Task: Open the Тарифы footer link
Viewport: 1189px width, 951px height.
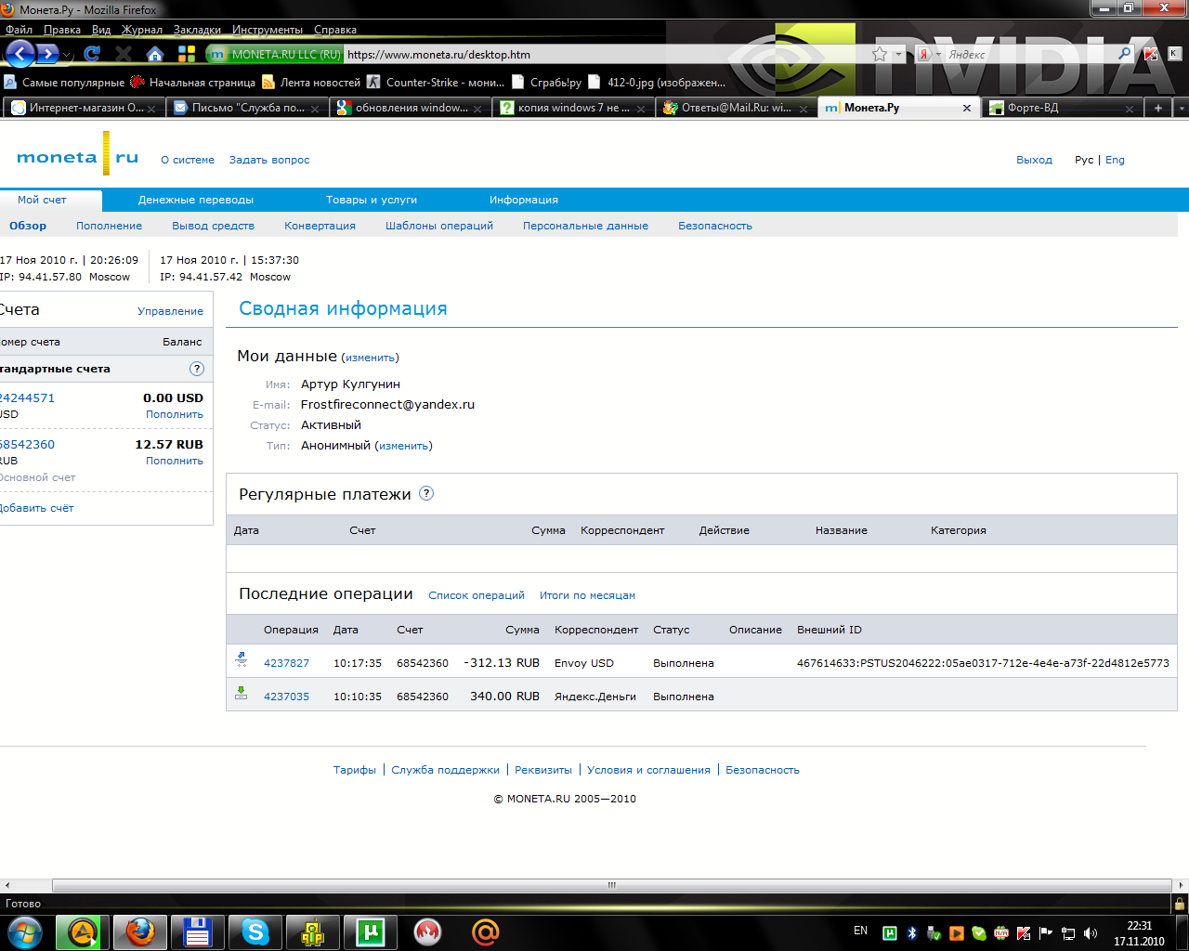Action: [x=355, y=770]
